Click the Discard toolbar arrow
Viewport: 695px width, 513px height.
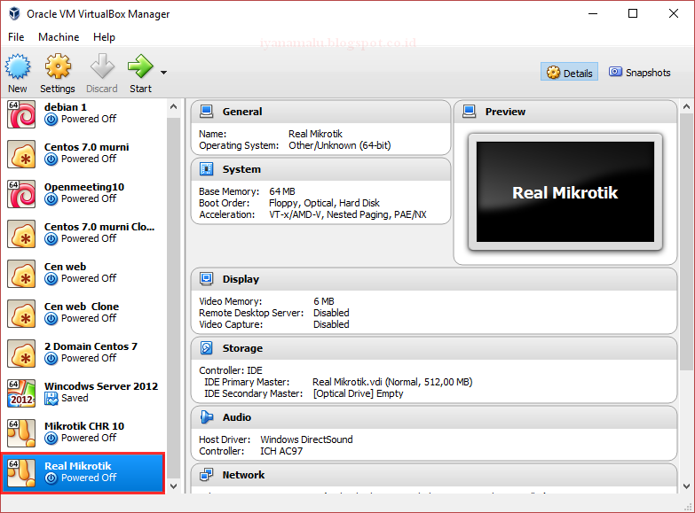102,66
